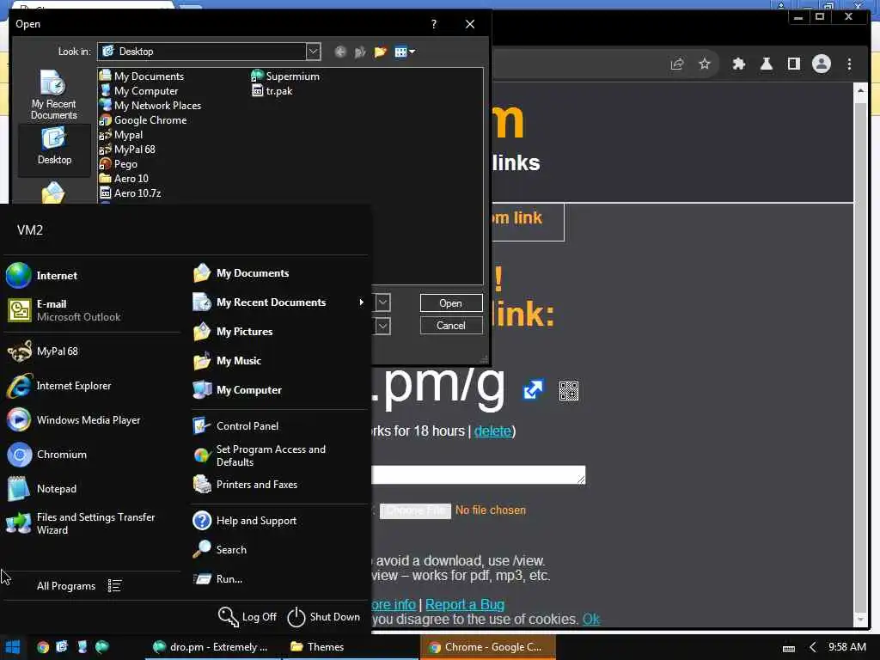Switch to dro.pm taskbar window

click(x=211, y=647)
